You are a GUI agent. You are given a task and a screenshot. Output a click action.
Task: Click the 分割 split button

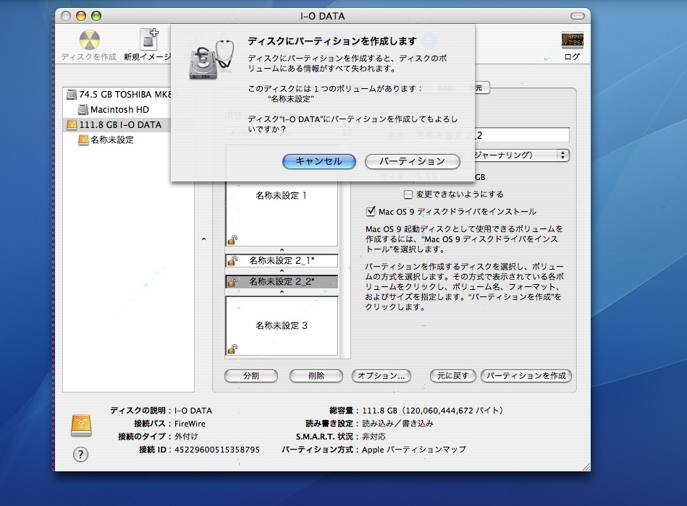(251, 376)
